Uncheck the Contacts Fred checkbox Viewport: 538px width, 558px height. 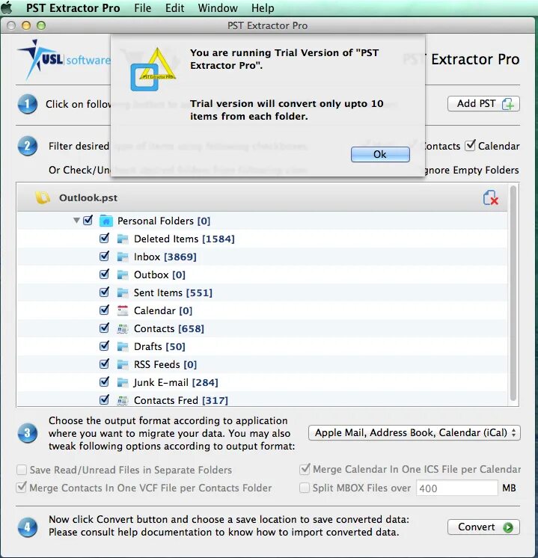point(104,399)
